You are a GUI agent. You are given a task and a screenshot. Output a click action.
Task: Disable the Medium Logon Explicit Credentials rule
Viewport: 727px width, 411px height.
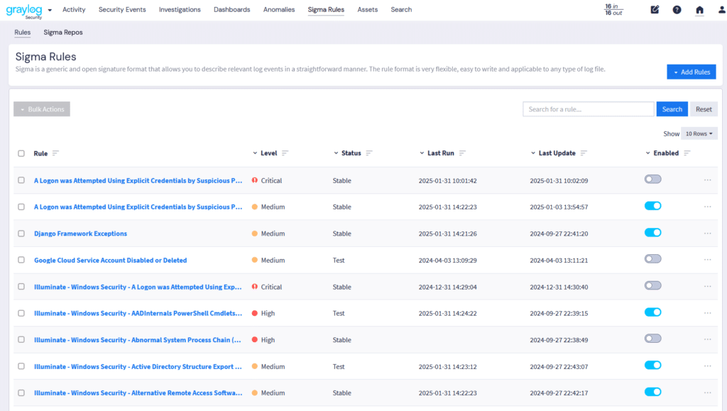pyautogui.click(x=653, y=206)
